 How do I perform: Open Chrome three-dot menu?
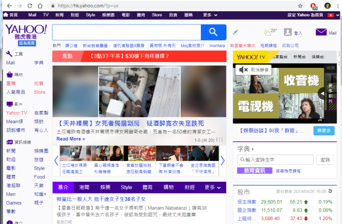(x=338, y=6)
